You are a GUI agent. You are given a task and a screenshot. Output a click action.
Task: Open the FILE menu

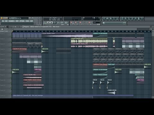point(3,21)
